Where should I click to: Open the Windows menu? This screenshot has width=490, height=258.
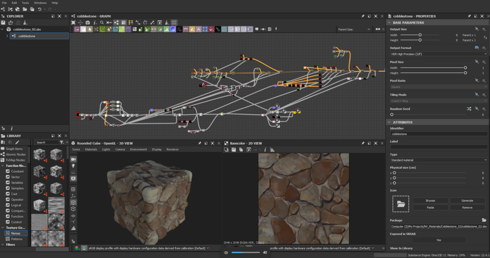[40, 3]
